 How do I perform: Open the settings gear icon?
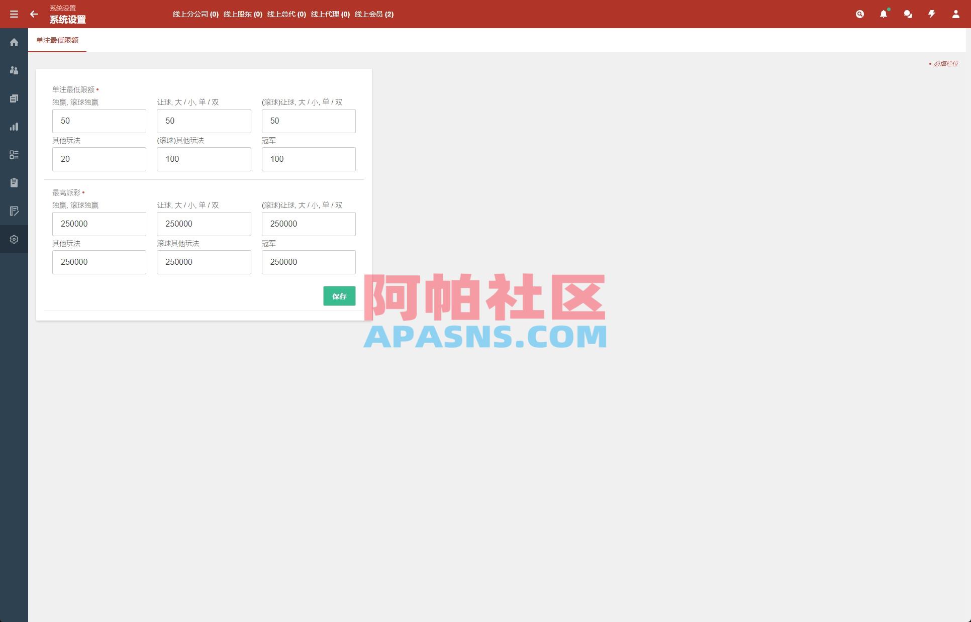[x=14, y=239]
